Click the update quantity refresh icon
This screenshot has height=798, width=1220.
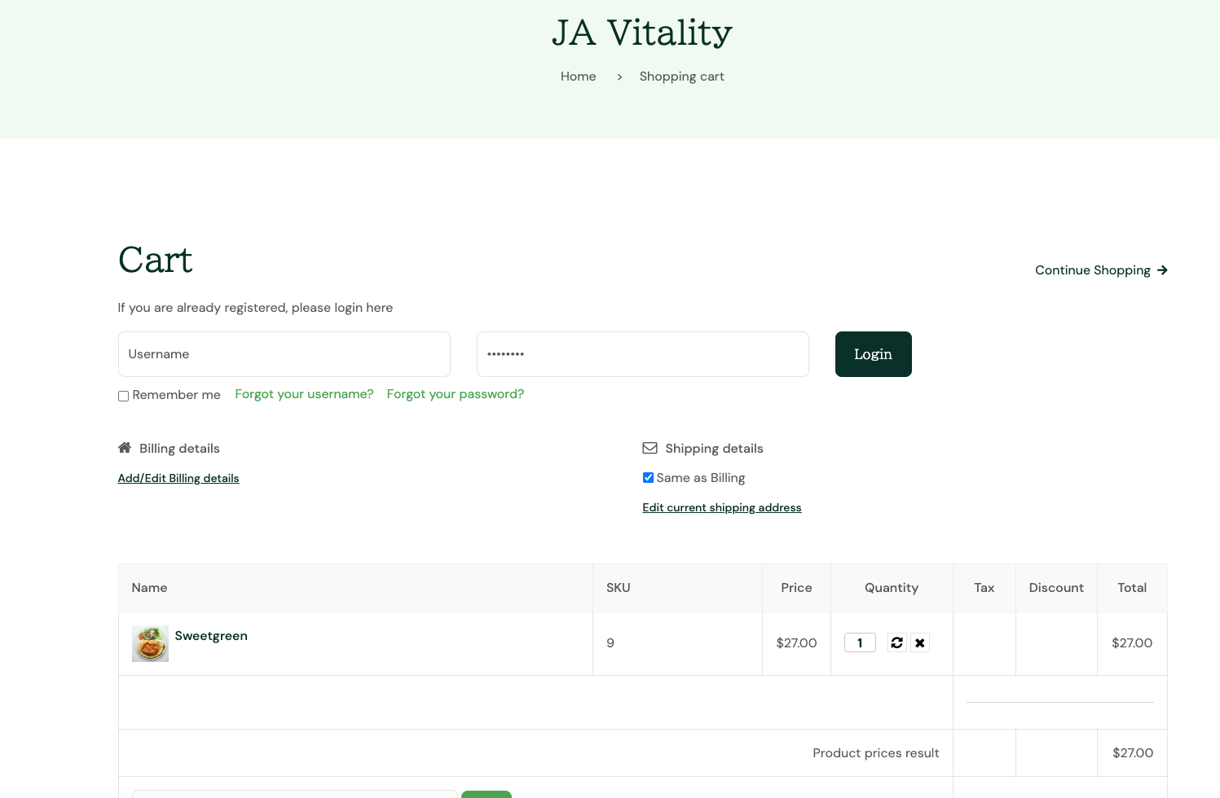point(896,642)
